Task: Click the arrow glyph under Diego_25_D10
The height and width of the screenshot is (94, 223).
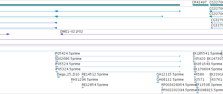Action: pyautogui.click(x=58, y=77)
